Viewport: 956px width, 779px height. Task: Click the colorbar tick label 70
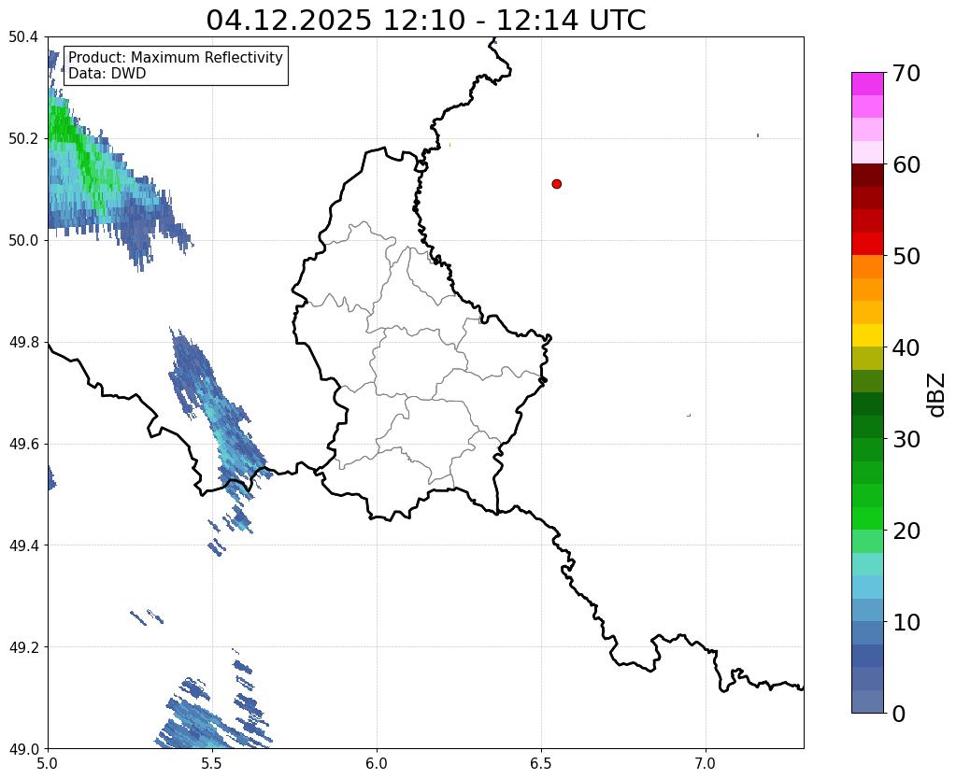pyautogui.click(x=906, y=73)
